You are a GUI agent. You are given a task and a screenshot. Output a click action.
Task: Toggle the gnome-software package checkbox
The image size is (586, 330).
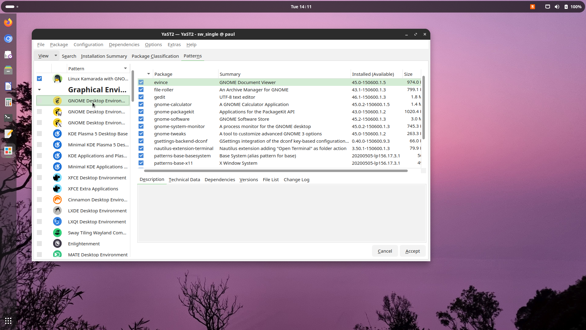141,119
